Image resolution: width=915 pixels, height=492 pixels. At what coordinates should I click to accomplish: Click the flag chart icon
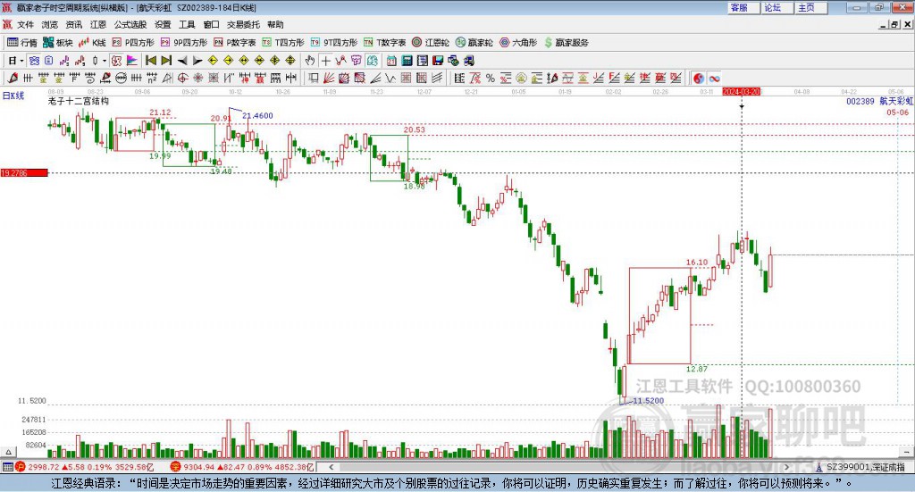(x=132, y=61)
